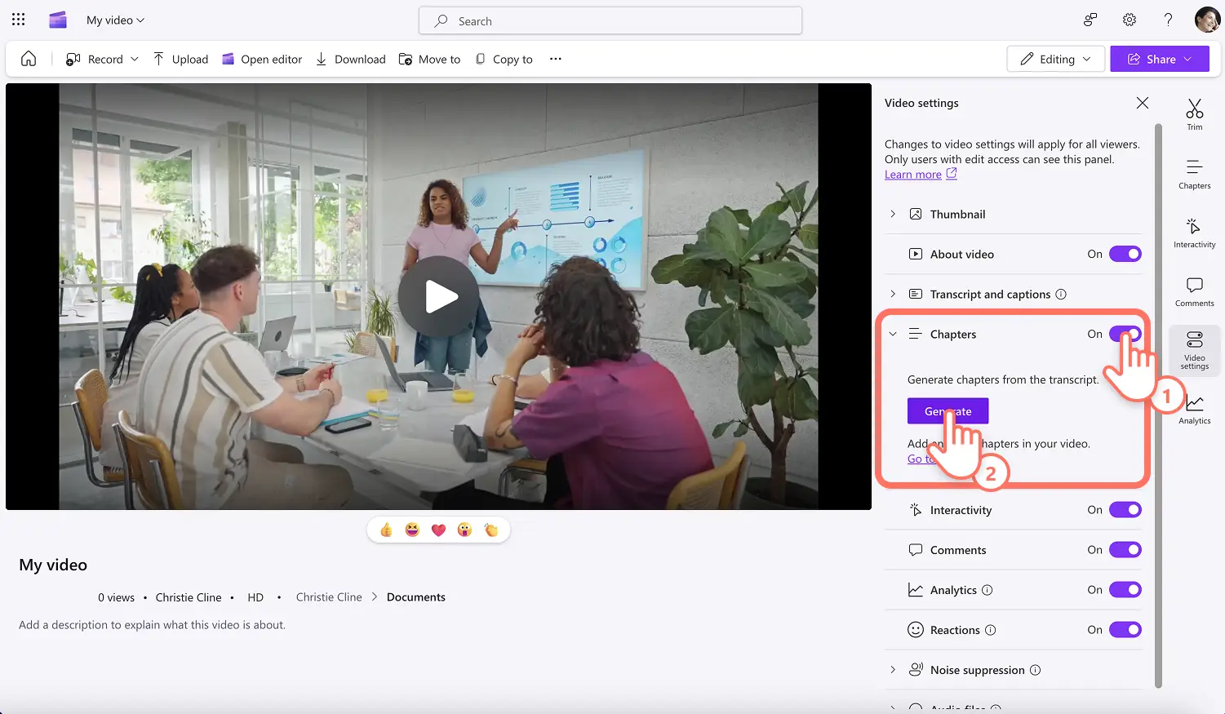Click Open editor in the toolbar
Image resolution: width=1225 pixels, height=714 pixels.
click(x=262, y=59)
